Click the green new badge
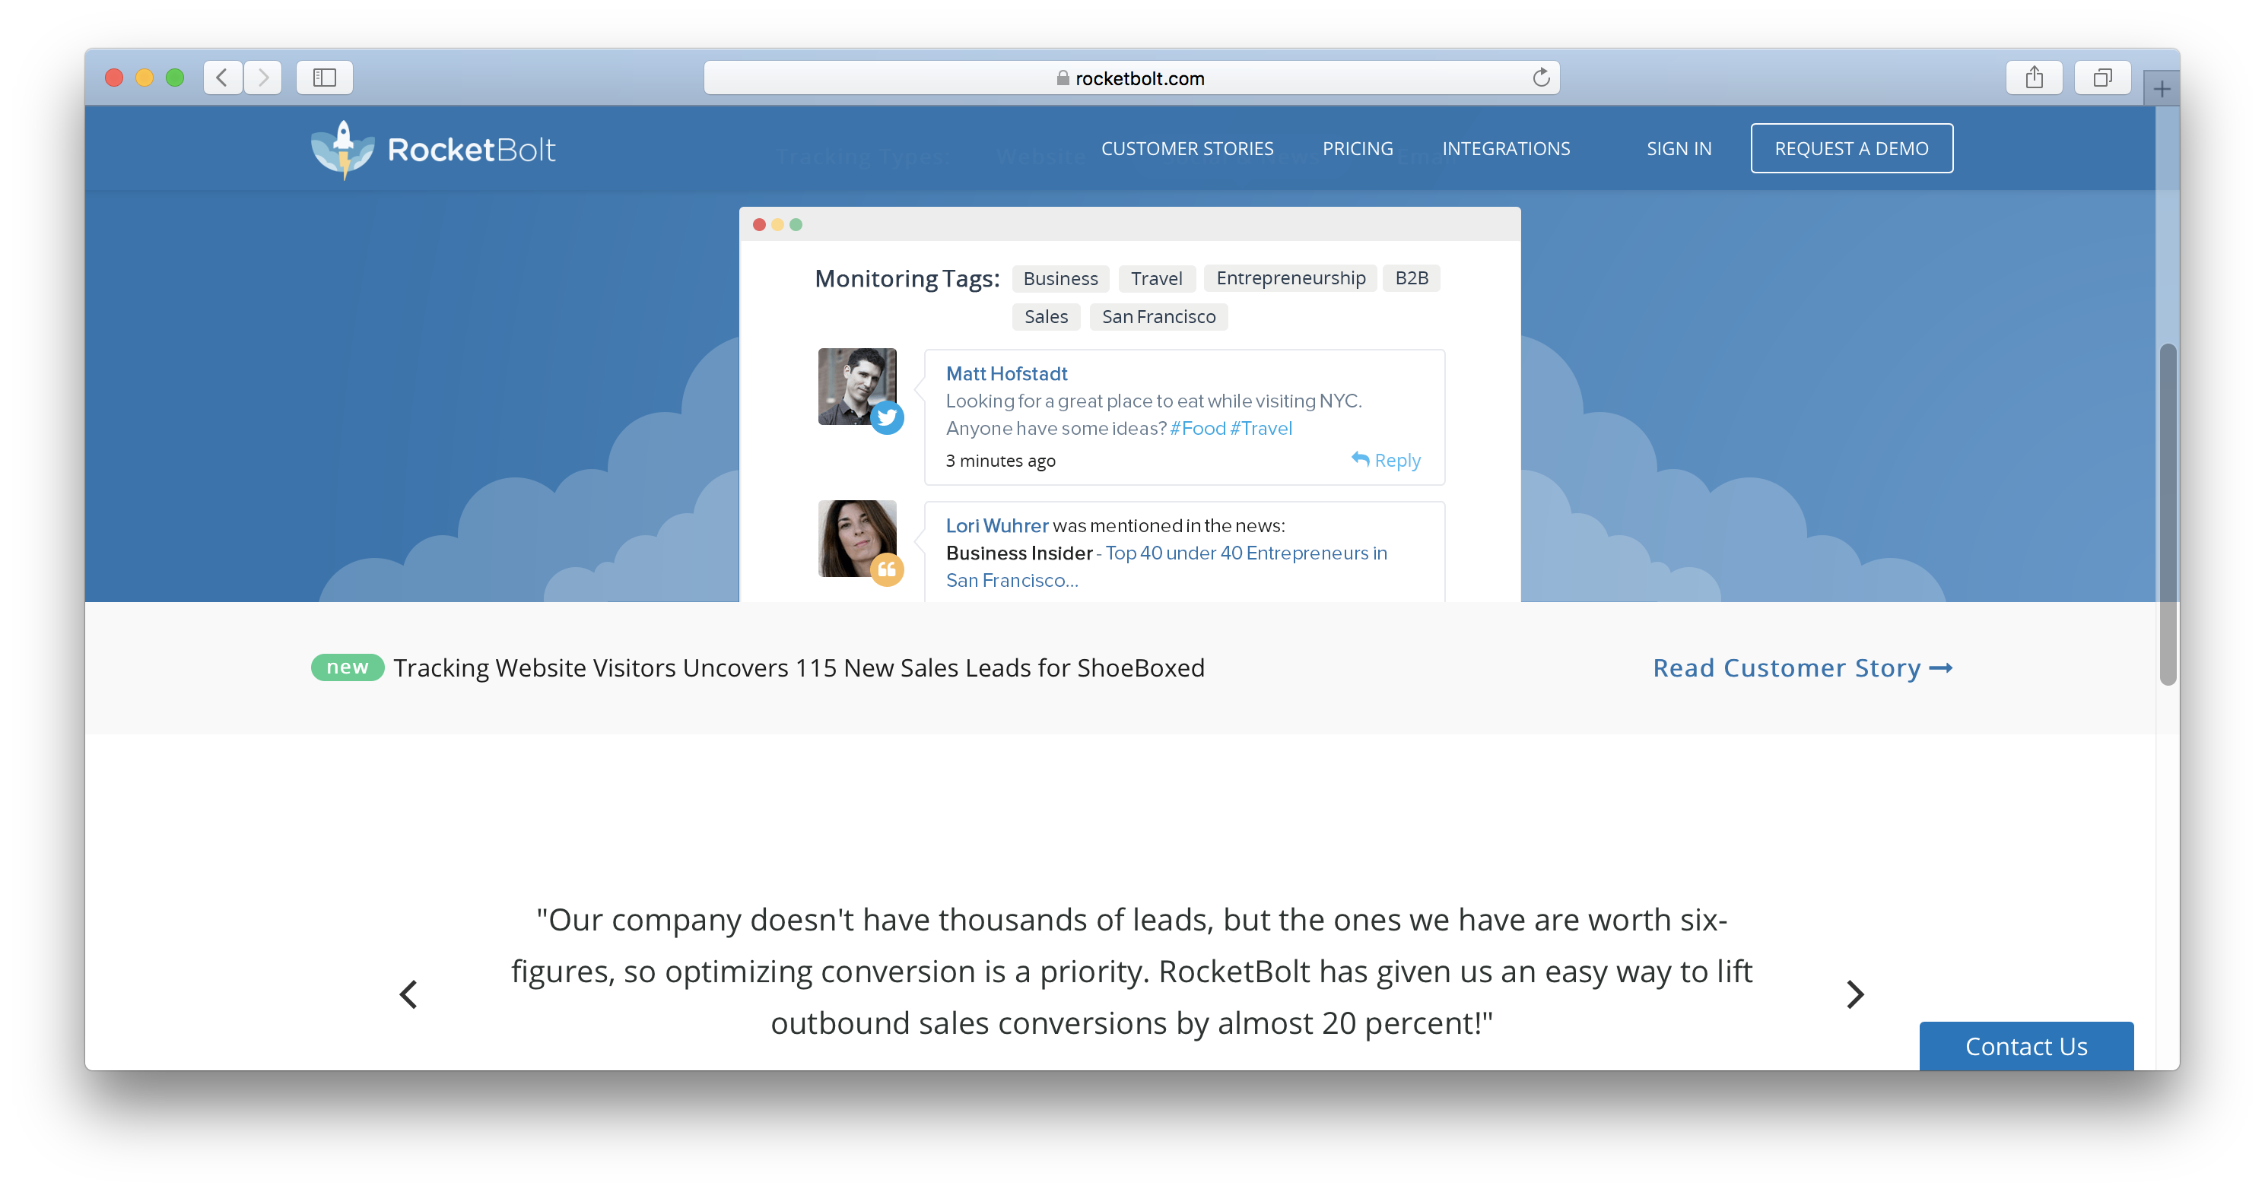 coord(348,667)
